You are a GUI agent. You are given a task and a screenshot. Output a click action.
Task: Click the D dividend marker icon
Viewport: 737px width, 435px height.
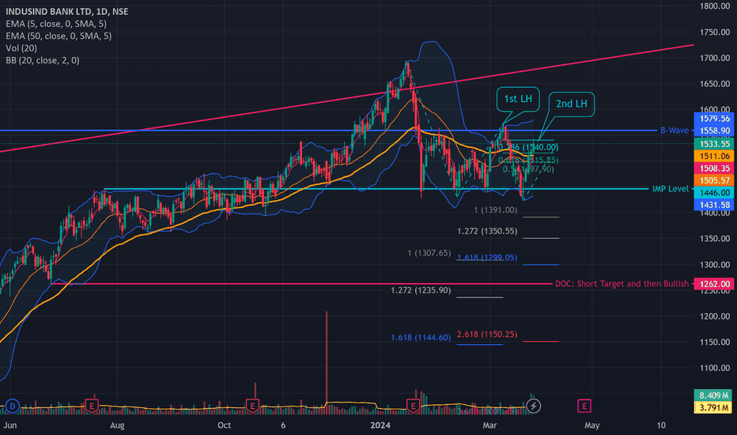click(13, 406)
